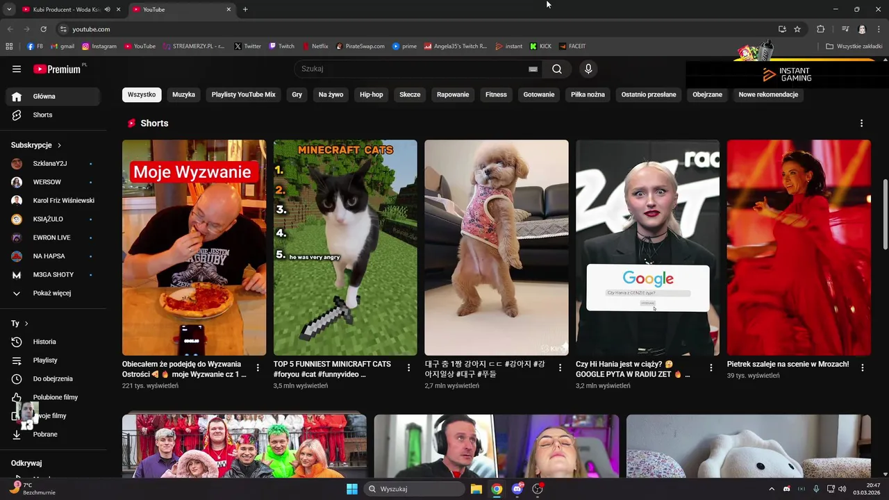Select the Muzyka filter chip

point(184,94)
